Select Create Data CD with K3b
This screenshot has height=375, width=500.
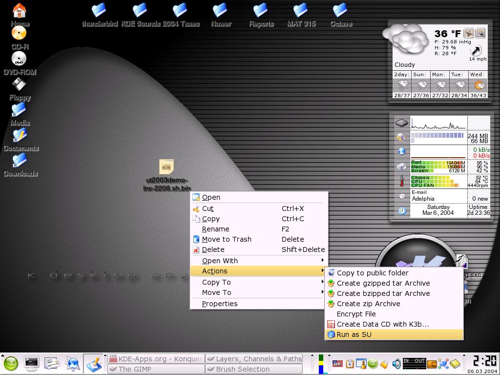pos(394,324)
